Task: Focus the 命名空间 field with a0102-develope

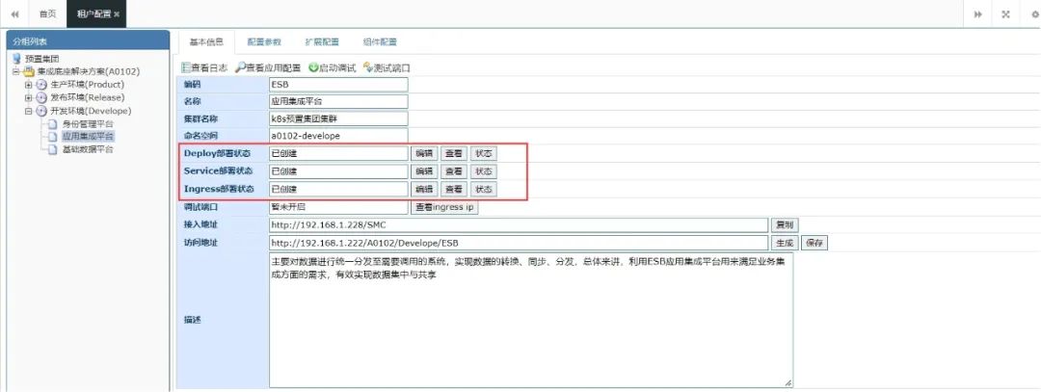Action: pos(338,136)
